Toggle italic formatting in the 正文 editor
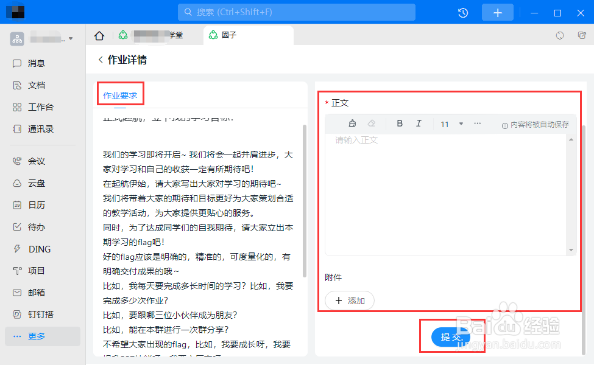The image size is (594, 365). pyautogui.click(x=419, y=123)
